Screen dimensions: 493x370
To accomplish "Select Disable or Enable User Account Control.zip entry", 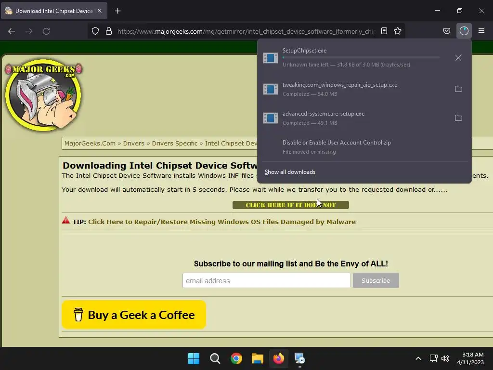I will click(x=364, y=147).
